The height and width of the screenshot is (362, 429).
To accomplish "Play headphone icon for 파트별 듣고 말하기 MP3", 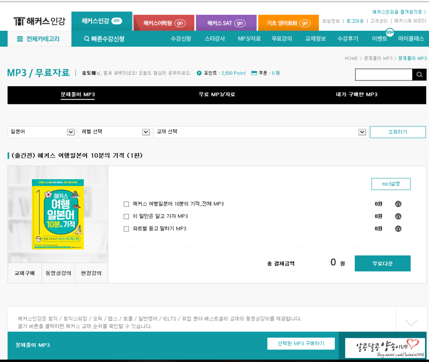I will pyautogui.click(x=398, y=229).
